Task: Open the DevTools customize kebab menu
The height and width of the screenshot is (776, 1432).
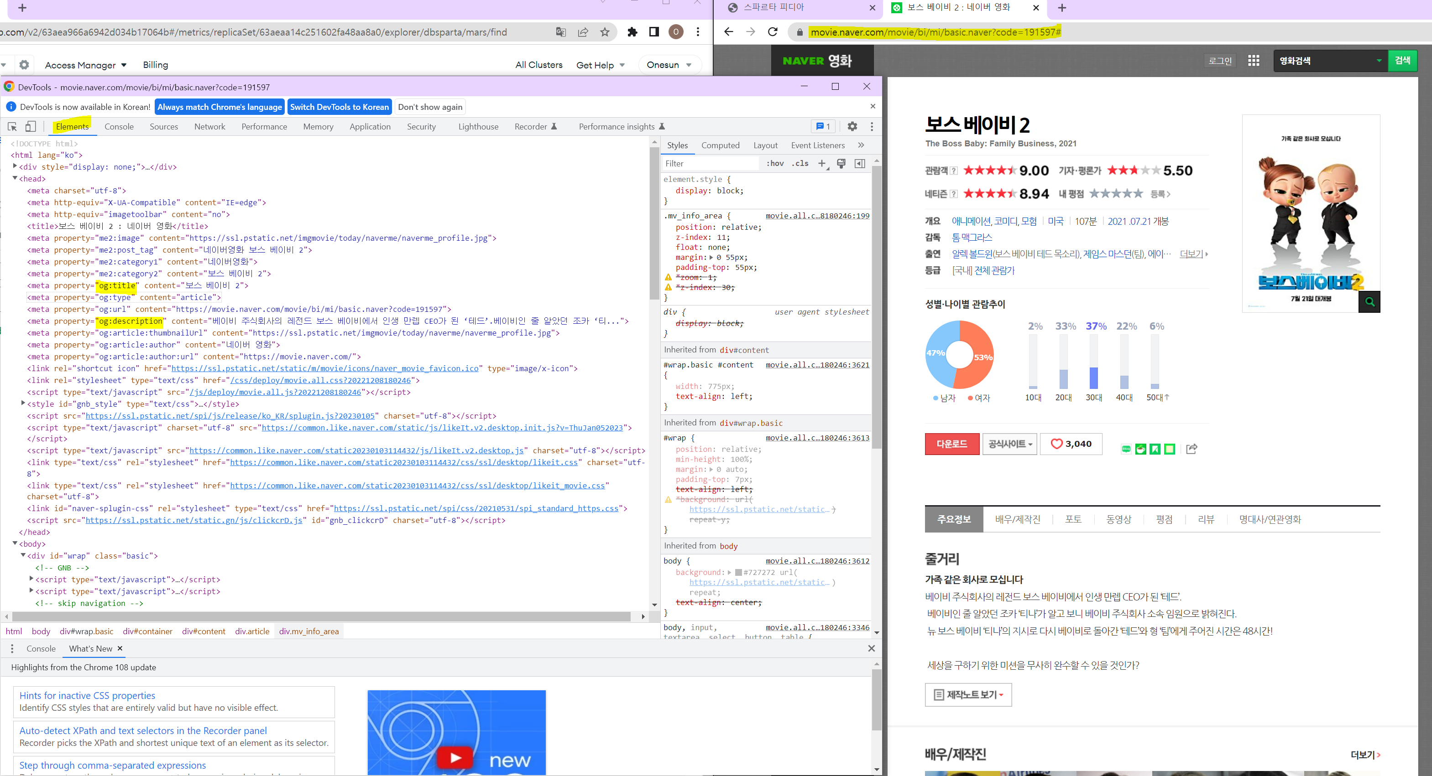Action: [x=872, y=127]
